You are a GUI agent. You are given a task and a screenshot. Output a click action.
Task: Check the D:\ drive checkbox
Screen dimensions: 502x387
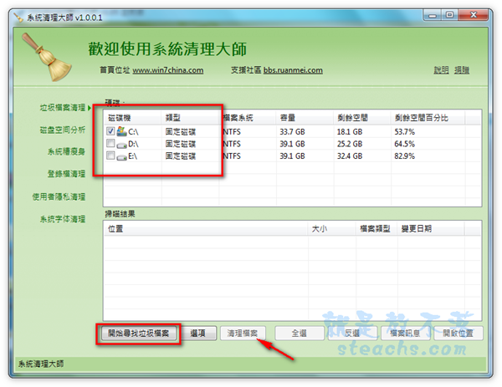[111, 144]
